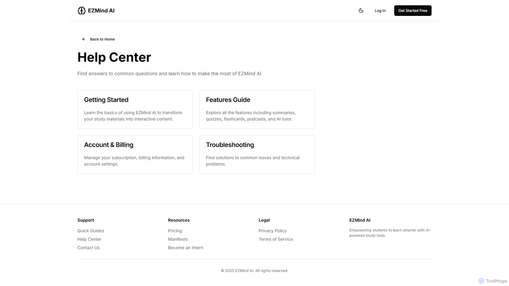Click Get Started Free button
The image size is (509, 286).
pyautogui.click(x=413, y=11)
